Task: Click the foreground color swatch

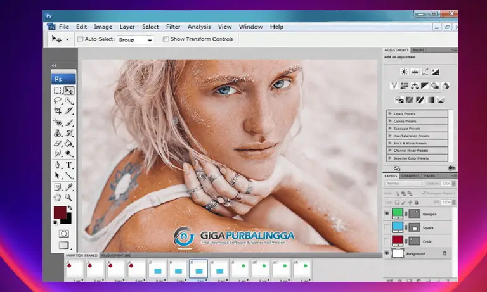Action: [x=60, y=213]
